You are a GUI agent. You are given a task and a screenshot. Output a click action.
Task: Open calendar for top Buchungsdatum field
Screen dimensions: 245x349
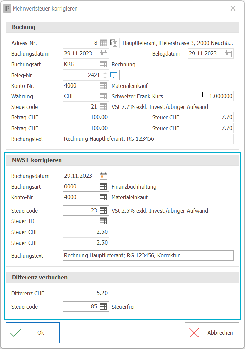(x=103, y=54)
